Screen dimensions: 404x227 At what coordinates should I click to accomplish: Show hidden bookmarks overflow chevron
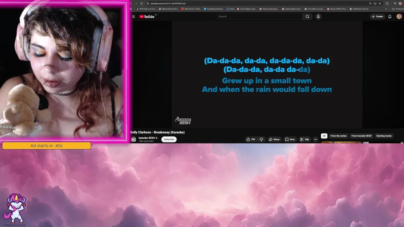386,9
